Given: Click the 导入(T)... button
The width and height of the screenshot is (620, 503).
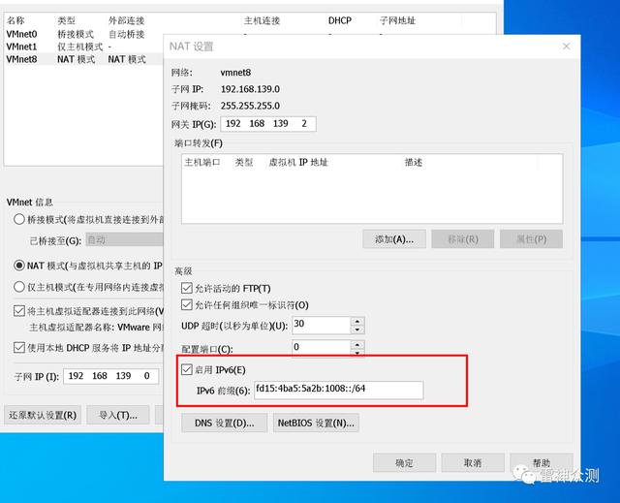Looking at the screenshot, I should coord(118,415).
